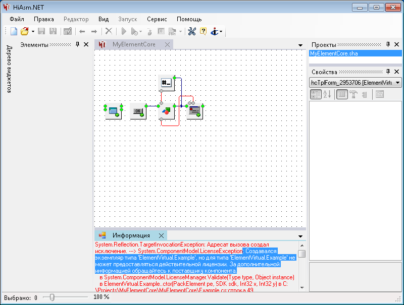This screenshot has height=305, width=404.
Task: Toggle pin on the Элементы panel
Action: click(77, 45)
